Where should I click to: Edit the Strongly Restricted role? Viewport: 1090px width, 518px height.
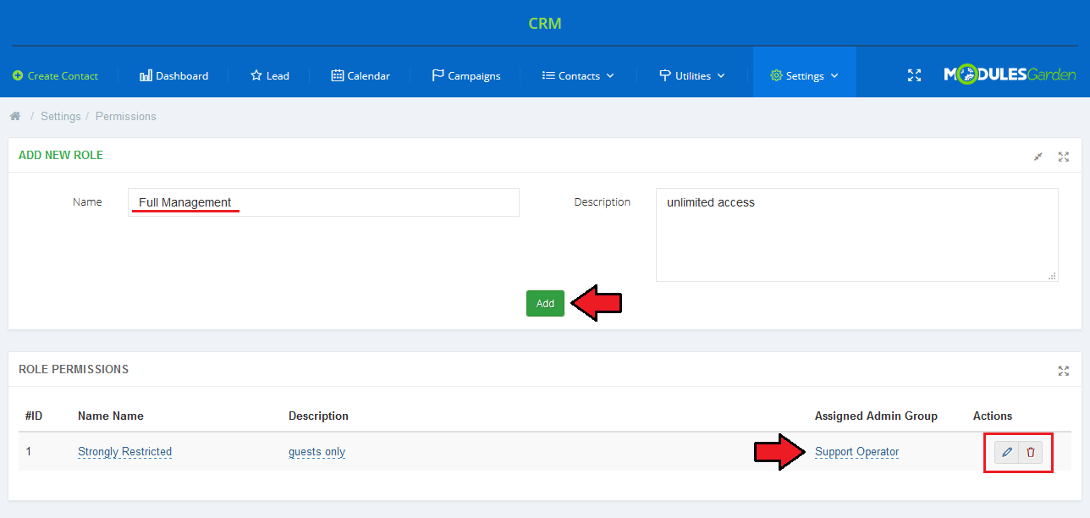1006,452
